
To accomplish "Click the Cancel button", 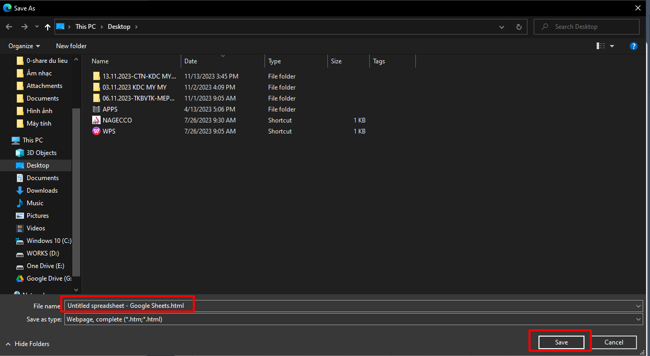I will click(x=613, y=342).
